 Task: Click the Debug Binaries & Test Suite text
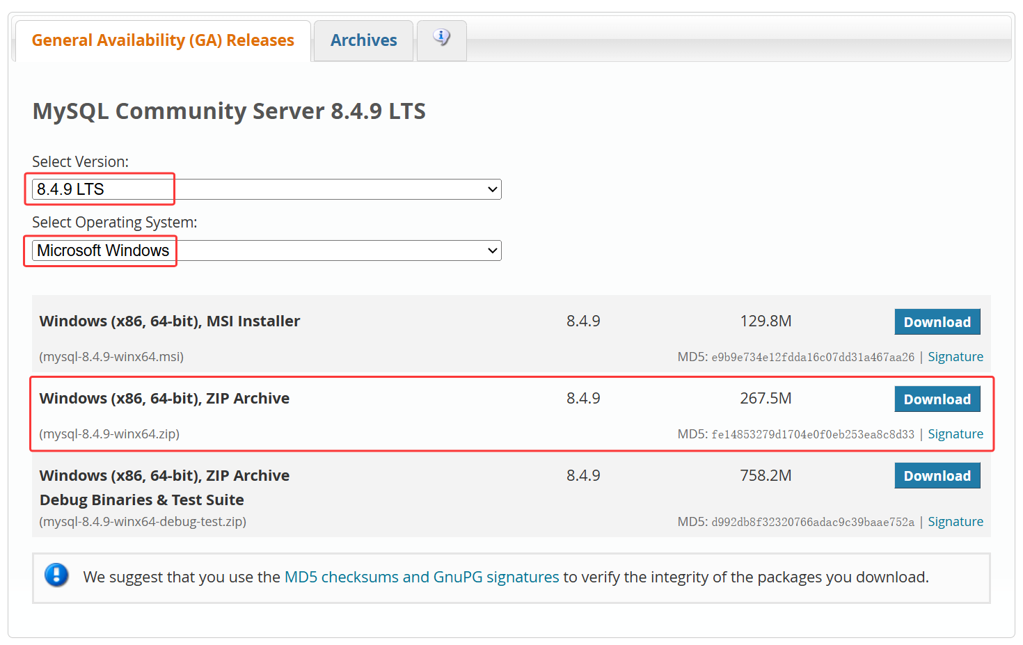pyautogui.click(x=142, y=500)
